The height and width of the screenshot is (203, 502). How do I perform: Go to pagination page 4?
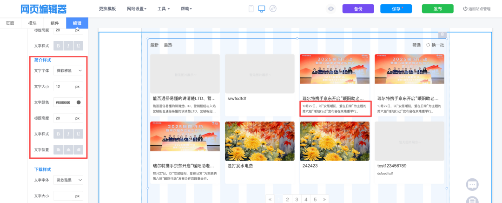click(x=306, y=199)
